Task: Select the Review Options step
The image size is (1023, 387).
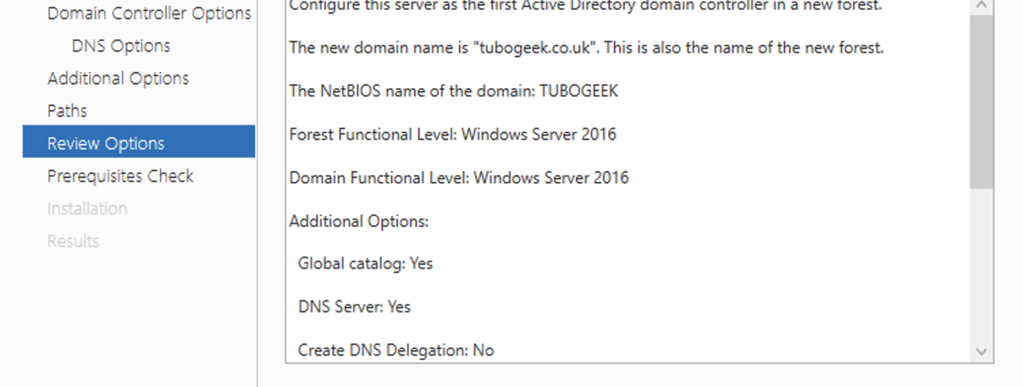Action: click(139, 143)
